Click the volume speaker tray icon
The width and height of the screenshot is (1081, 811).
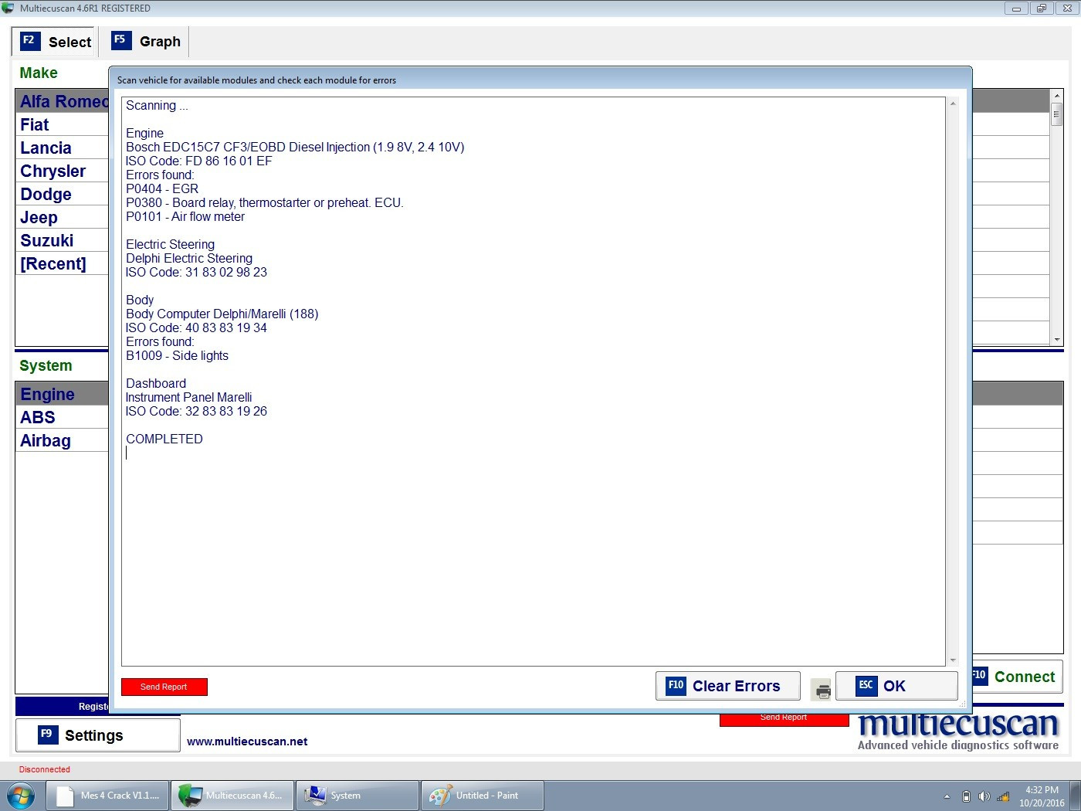tap(984, 796)
